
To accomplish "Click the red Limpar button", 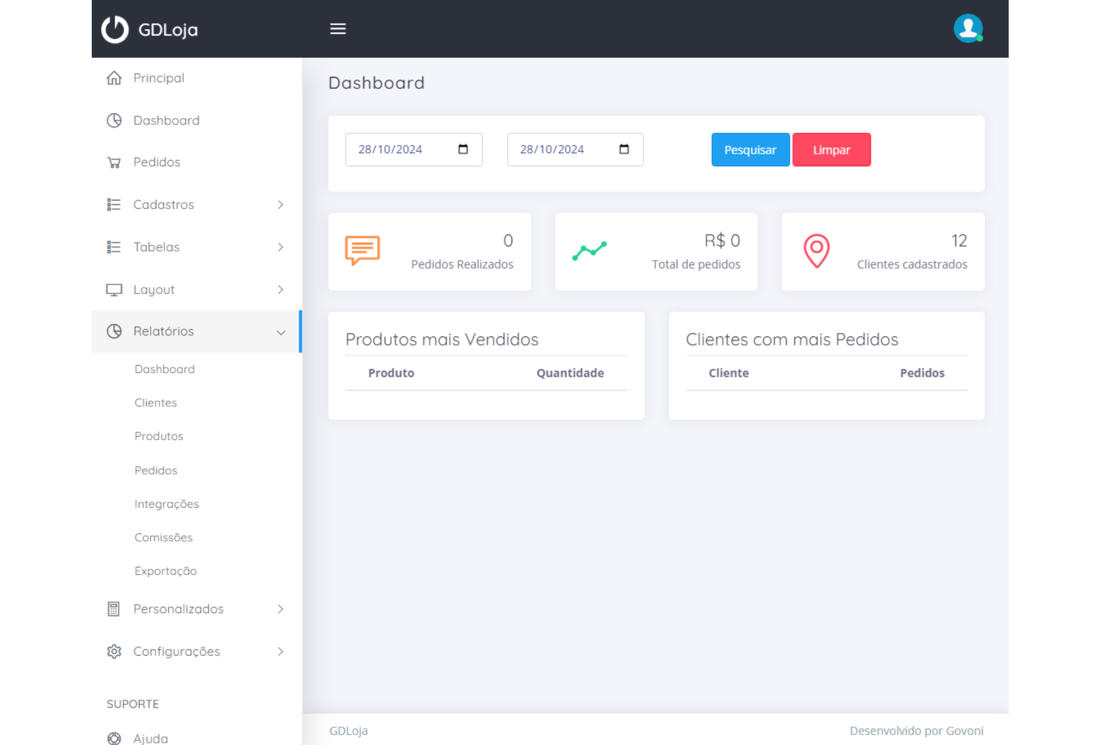I will tap(831, 150).
